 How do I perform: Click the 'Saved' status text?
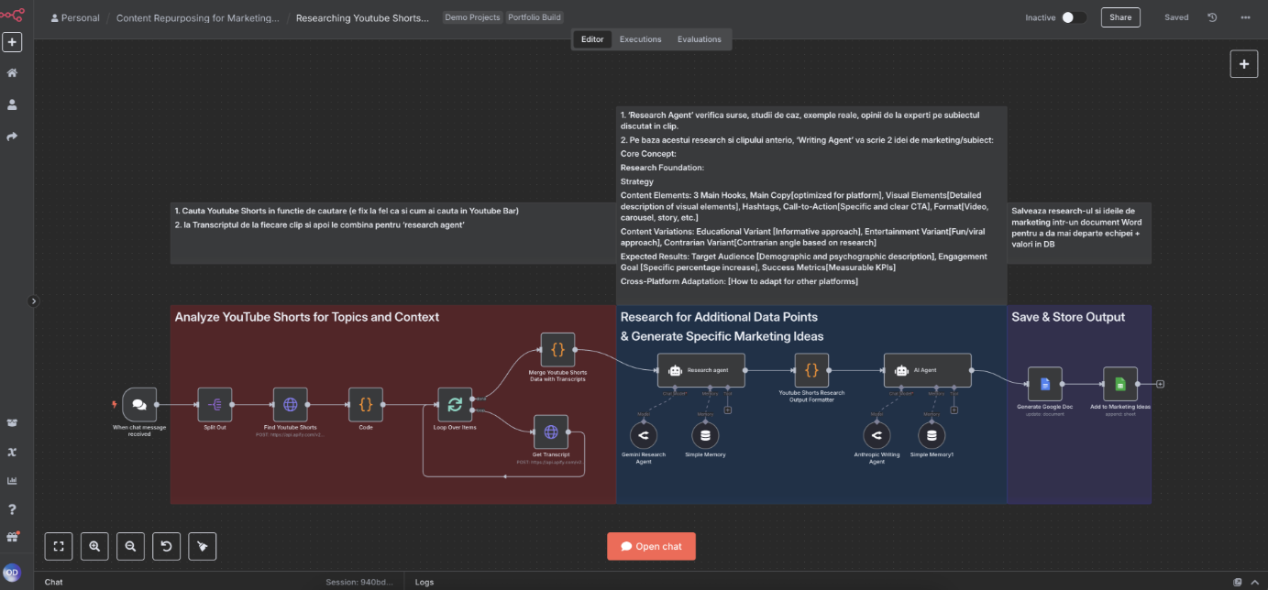pyautogui.click(x=1176, y=17)
